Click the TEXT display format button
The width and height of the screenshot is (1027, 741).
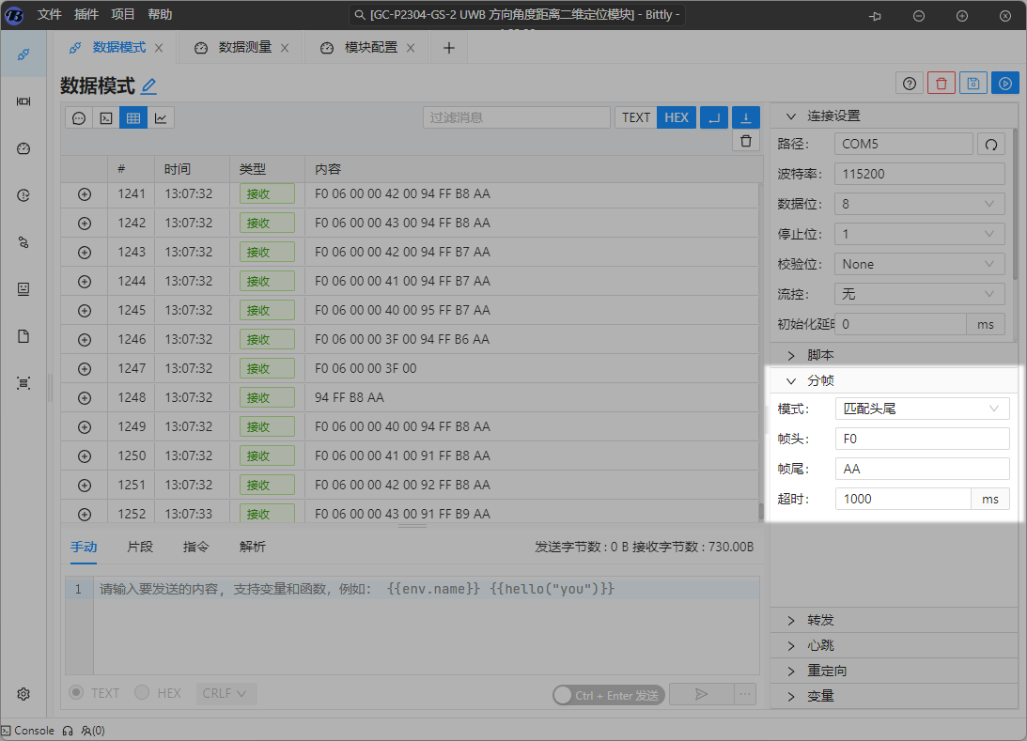point(636,117)
